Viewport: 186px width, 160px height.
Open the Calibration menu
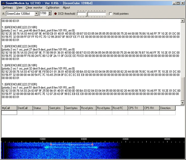53,8
